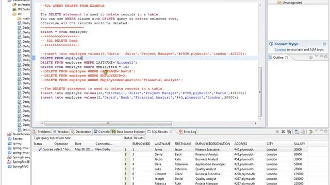Switch to the Javadoc tab
The height and width of the screenshot is (185, 330).
click(x=61, y=132)
